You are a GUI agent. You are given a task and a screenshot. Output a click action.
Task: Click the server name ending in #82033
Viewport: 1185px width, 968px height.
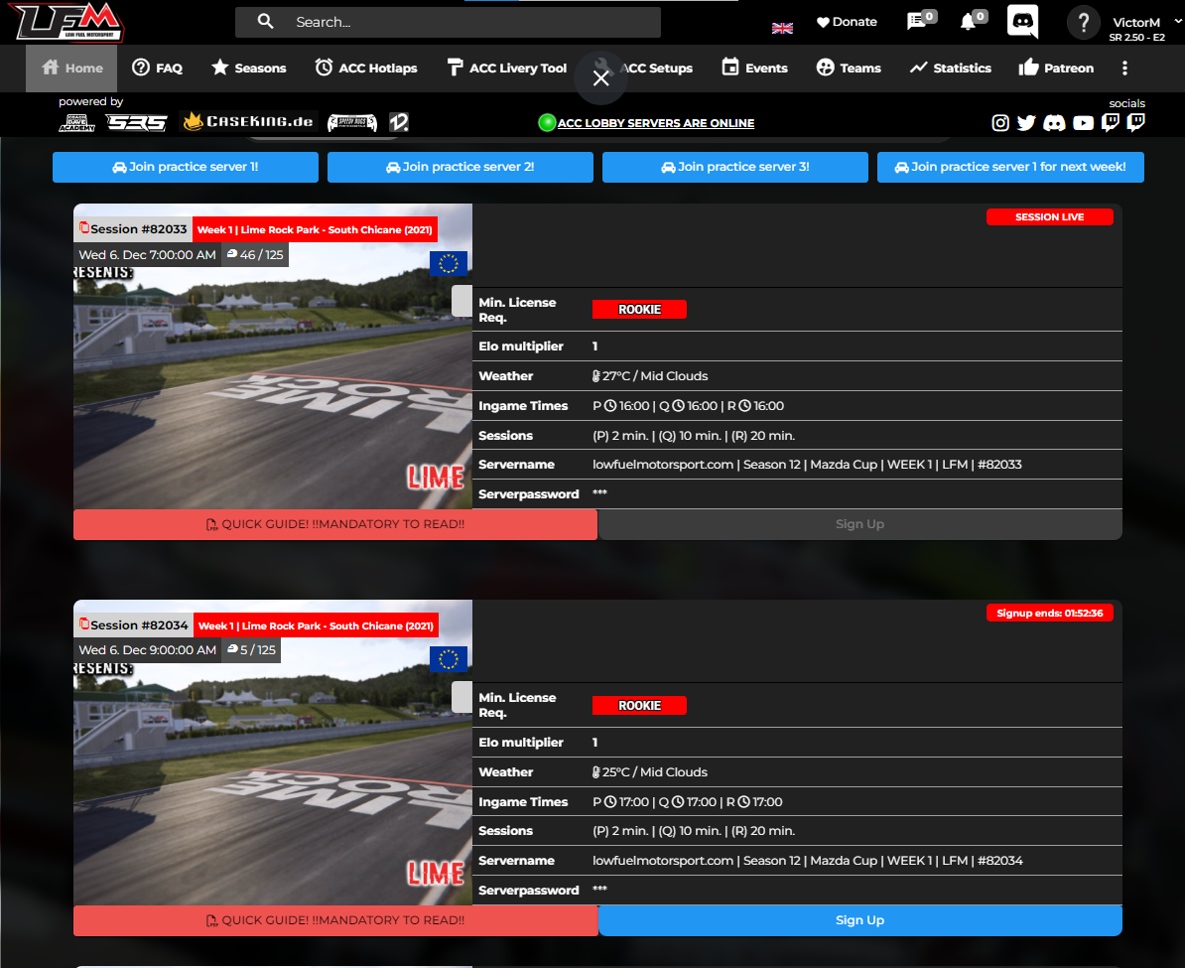(x=807, y=465)
